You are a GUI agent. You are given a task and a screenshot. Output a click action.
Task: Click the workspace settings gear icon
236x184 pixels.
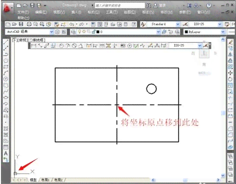pos(57,32)
